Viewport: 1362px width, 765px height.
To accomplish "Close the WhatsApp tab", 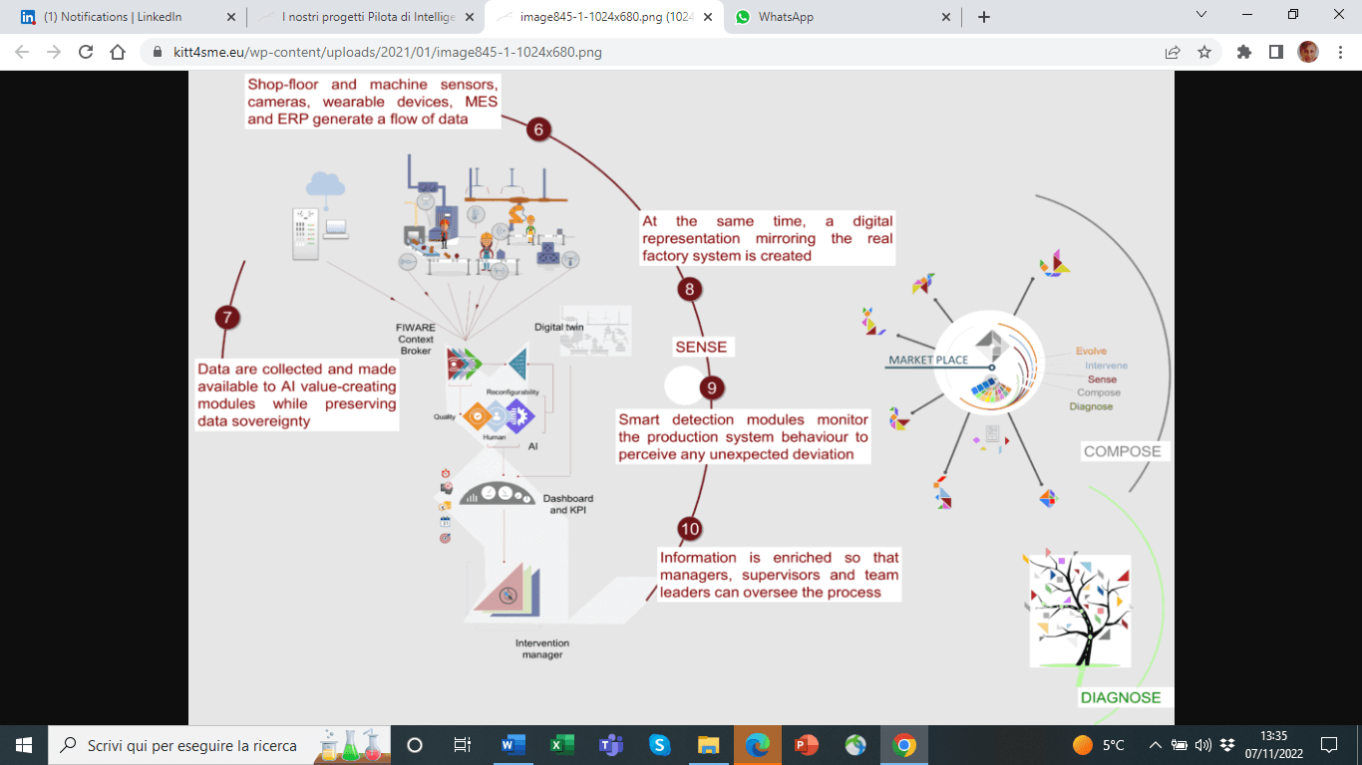I will coord(946,17).
